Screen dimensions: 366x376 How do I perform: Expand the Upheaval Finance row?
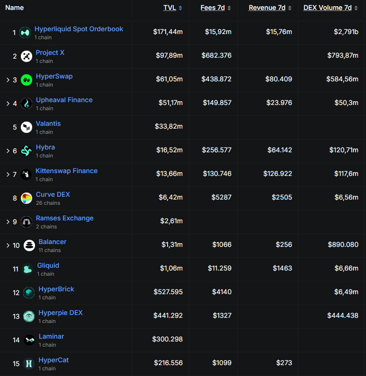pos(8,104)
